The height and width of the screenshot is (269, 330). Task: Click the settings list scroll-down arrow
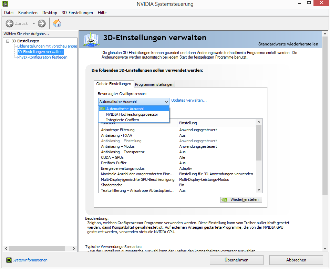click(x=259, y=190)
